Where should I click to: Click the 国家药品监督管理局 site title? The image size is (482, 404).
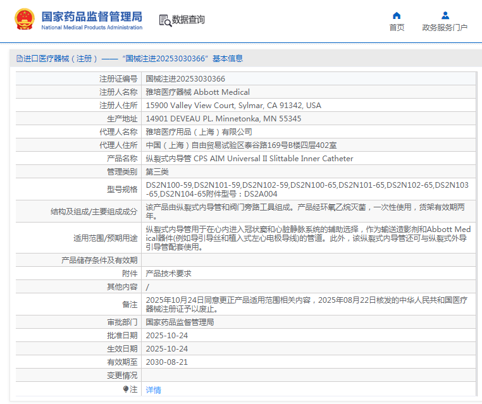(x=92, y=16)
